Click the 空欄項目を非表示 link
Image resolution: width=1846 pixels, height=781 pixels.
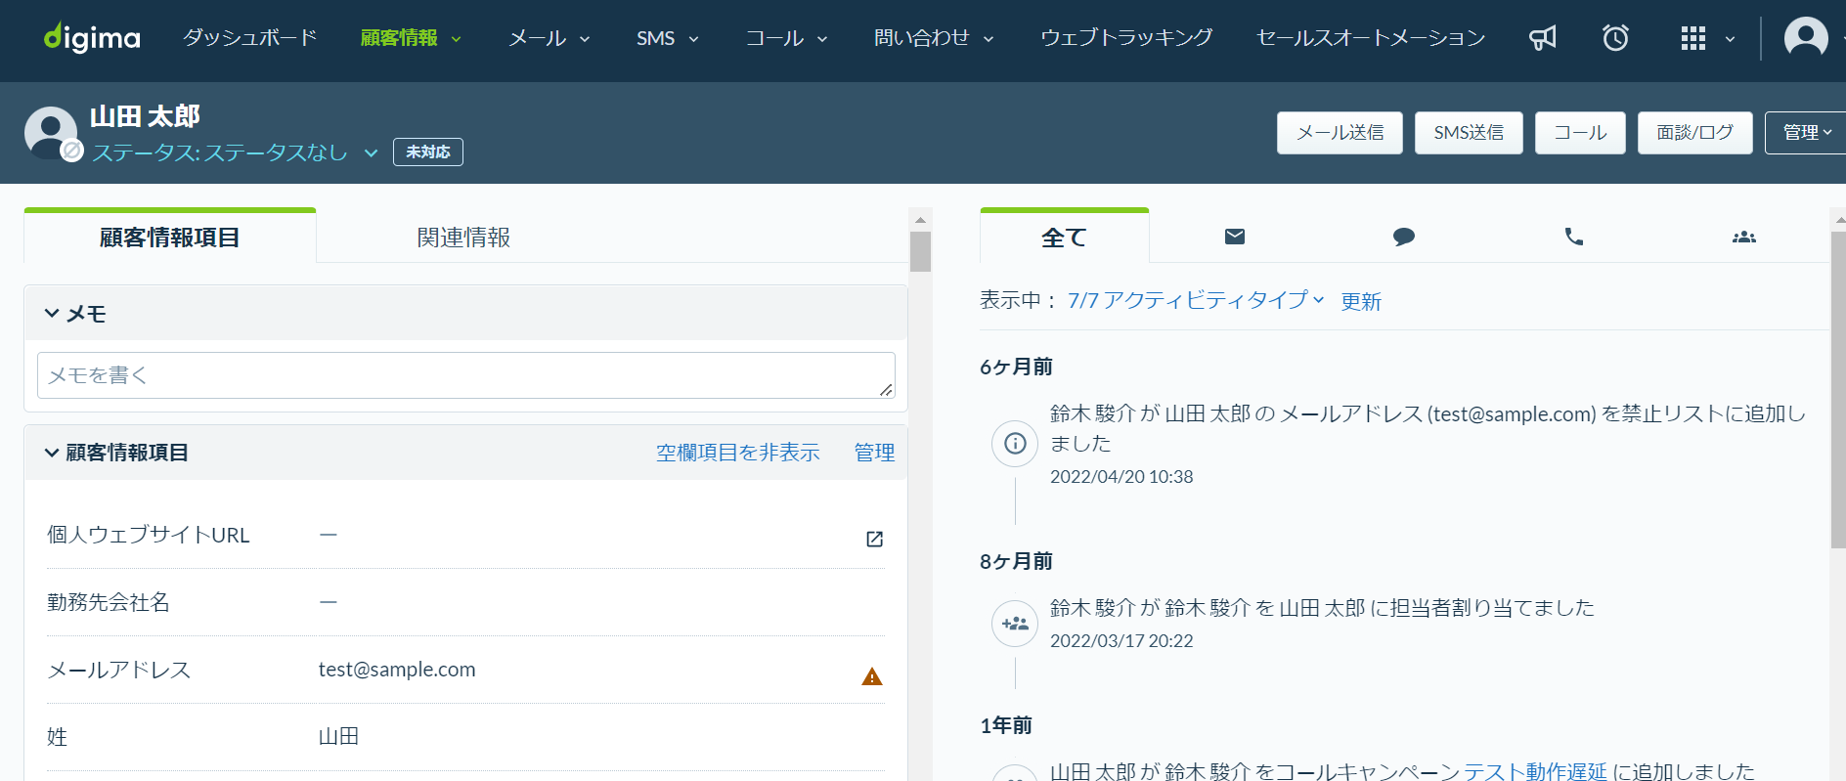click(x=737, y=453)
